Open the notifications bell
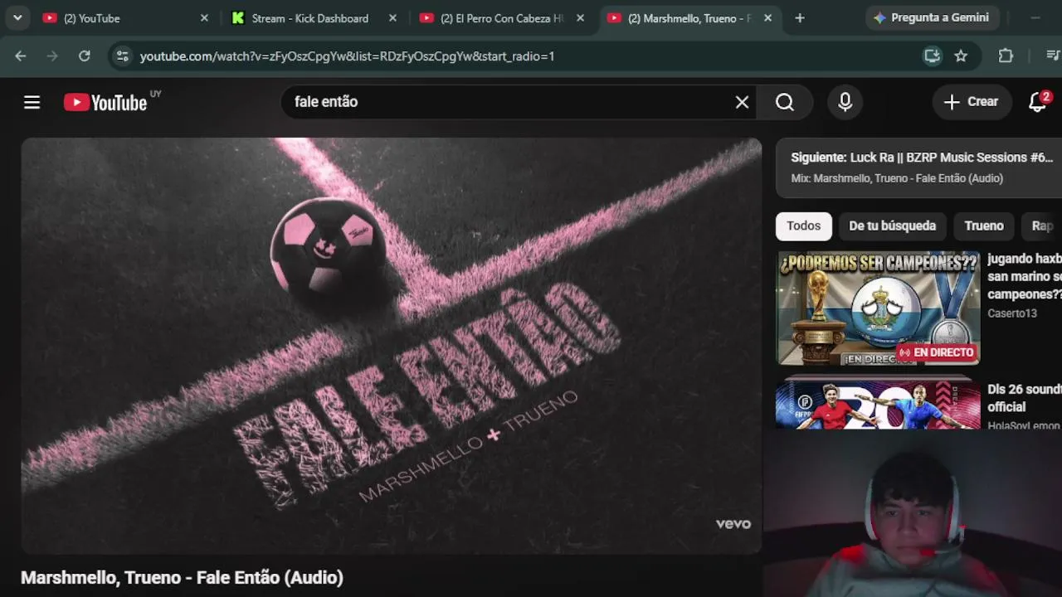The image size is (1062, 597). pos(1038,102)
